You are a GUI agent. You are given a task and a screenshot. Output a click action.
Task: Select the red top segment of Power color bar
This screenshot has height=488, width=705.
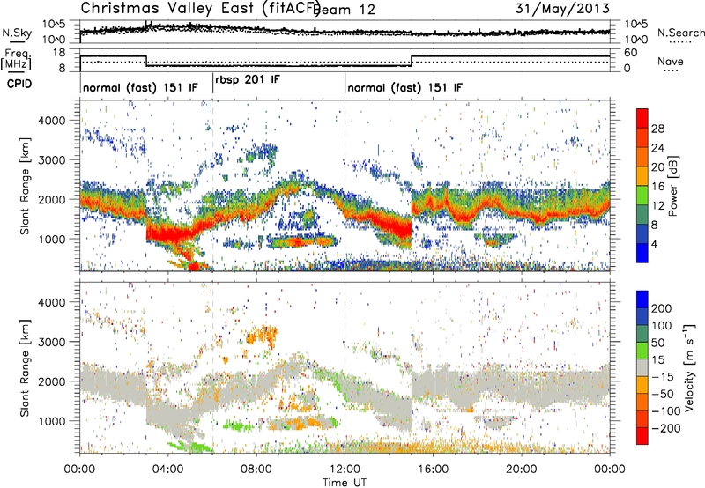pyautogui.click(x=642, y=117)
